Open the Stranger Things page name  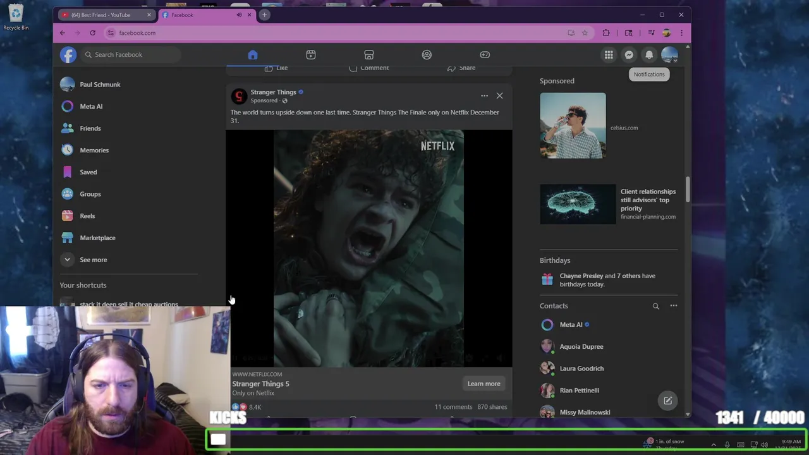tap(273, 92)
